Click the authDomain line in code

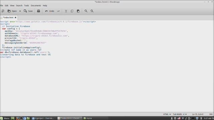point(32,33)
